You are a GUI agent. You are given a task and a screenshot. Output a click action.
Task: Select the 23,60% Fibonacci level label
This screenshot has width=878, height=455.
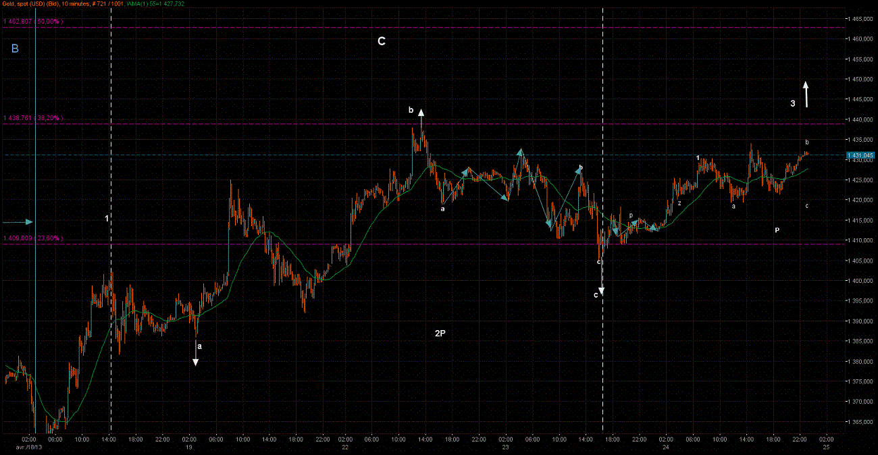34,238
